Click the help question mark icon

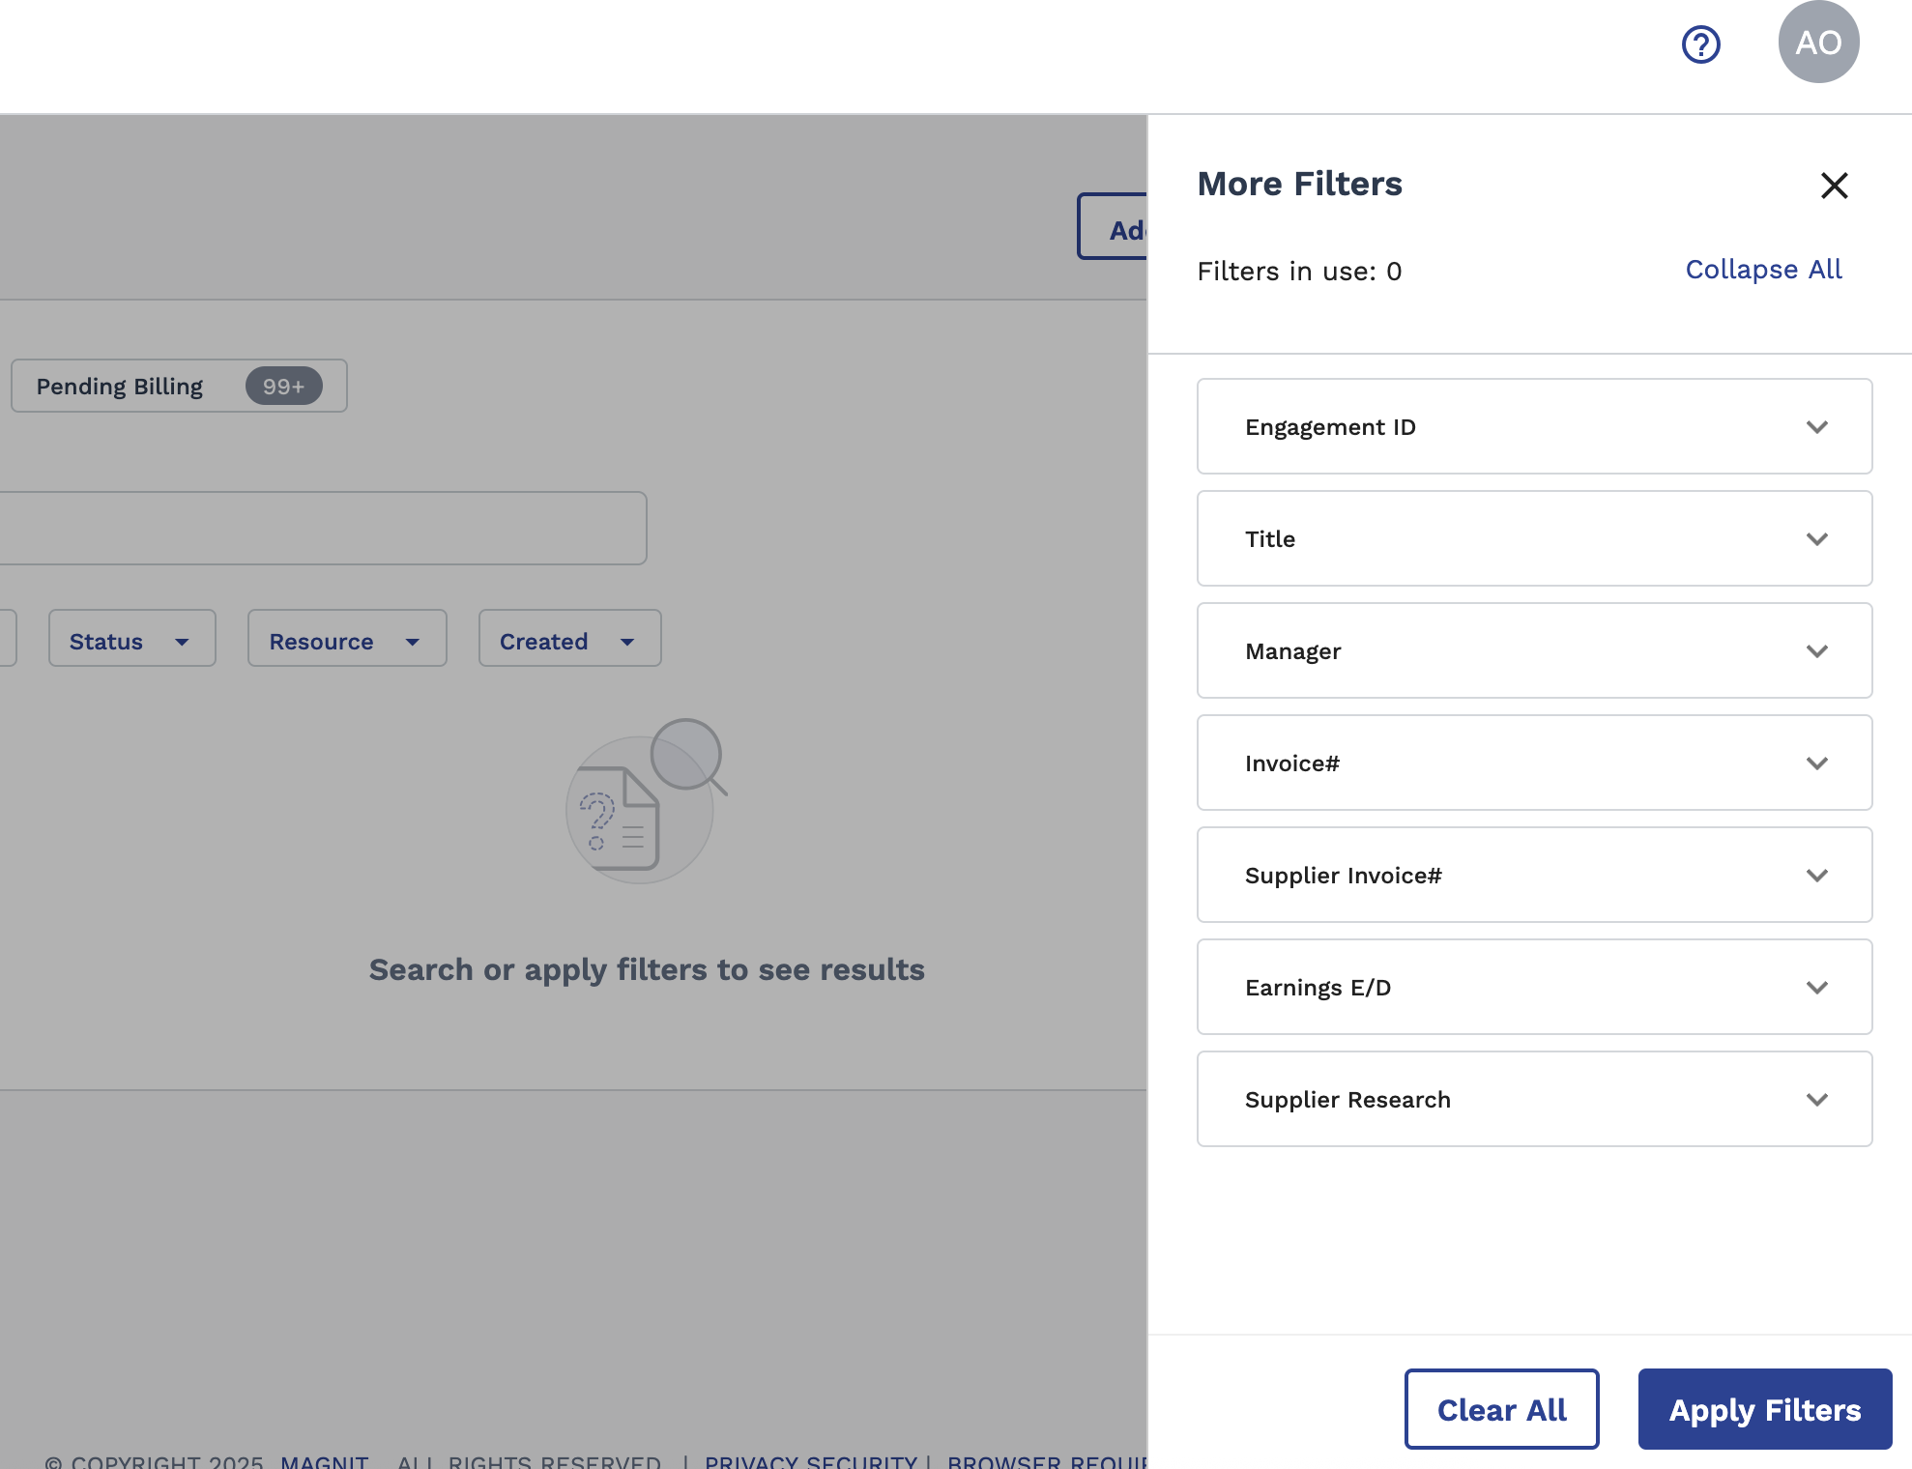click(x=1700, y=43)
